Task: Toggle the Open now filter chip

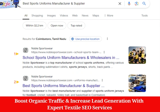Action: point(57,25)
